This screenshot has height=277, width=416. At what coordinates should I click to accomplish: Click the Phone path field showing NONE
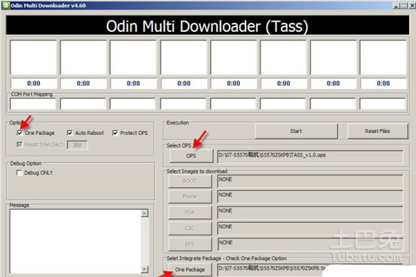(310, 197)
